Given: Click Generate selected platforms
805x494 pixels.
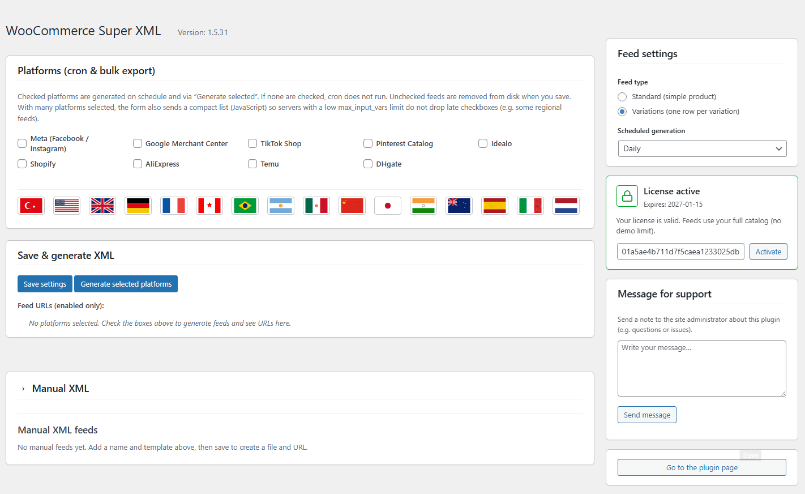Looking at the screenshot, I should [126, 284].
